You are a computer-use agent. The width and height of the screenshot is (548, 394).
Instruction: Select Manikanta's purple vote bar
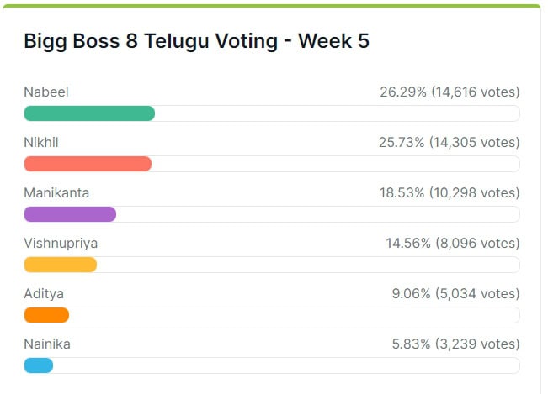click(x=70, y=214)
